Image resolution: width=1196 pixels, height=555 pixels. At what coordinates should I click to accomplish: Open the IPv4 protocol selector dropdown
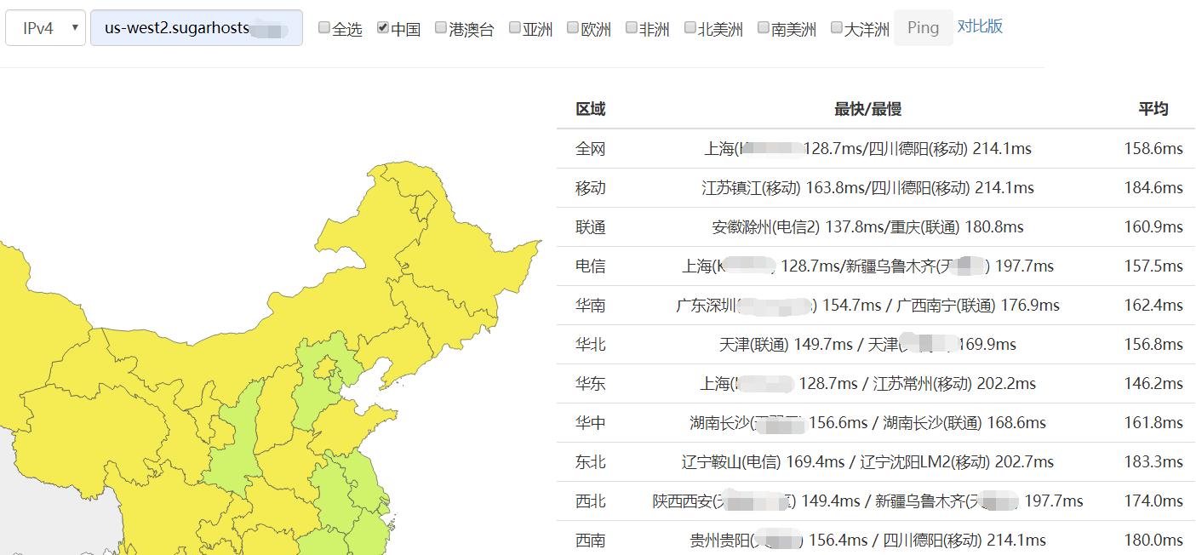(44, 26)
